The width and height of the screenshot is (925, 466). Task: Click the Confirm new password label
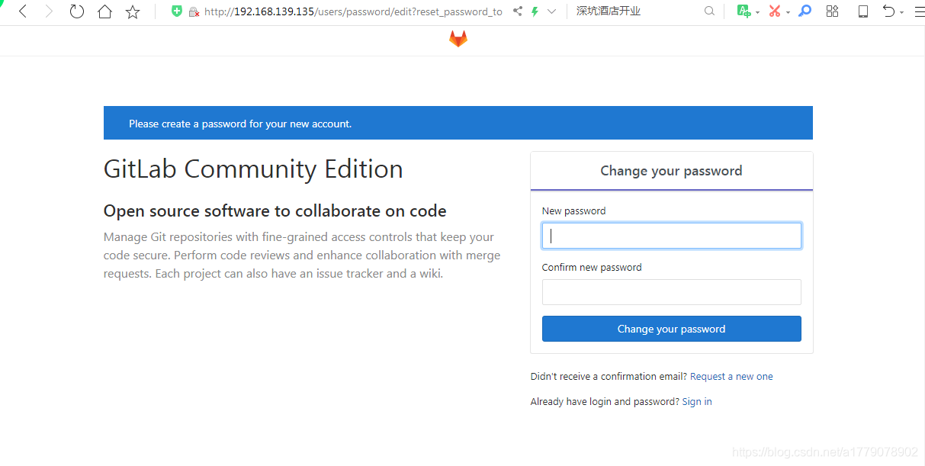point(592,268)
